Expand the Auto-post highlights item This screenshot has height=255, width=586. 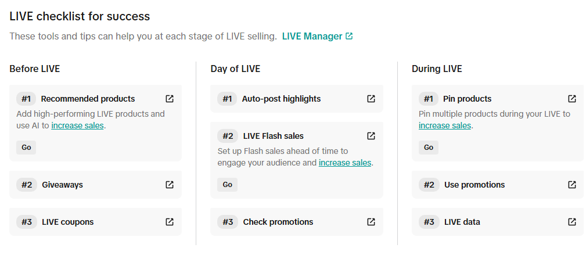pos(290,99)
